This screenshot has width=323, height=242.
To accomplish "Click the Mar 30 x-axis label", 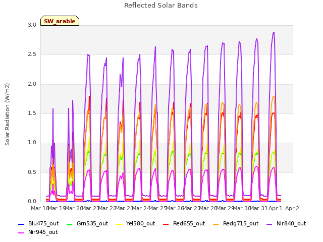I will pyautogui.click(x=242, y=208).
